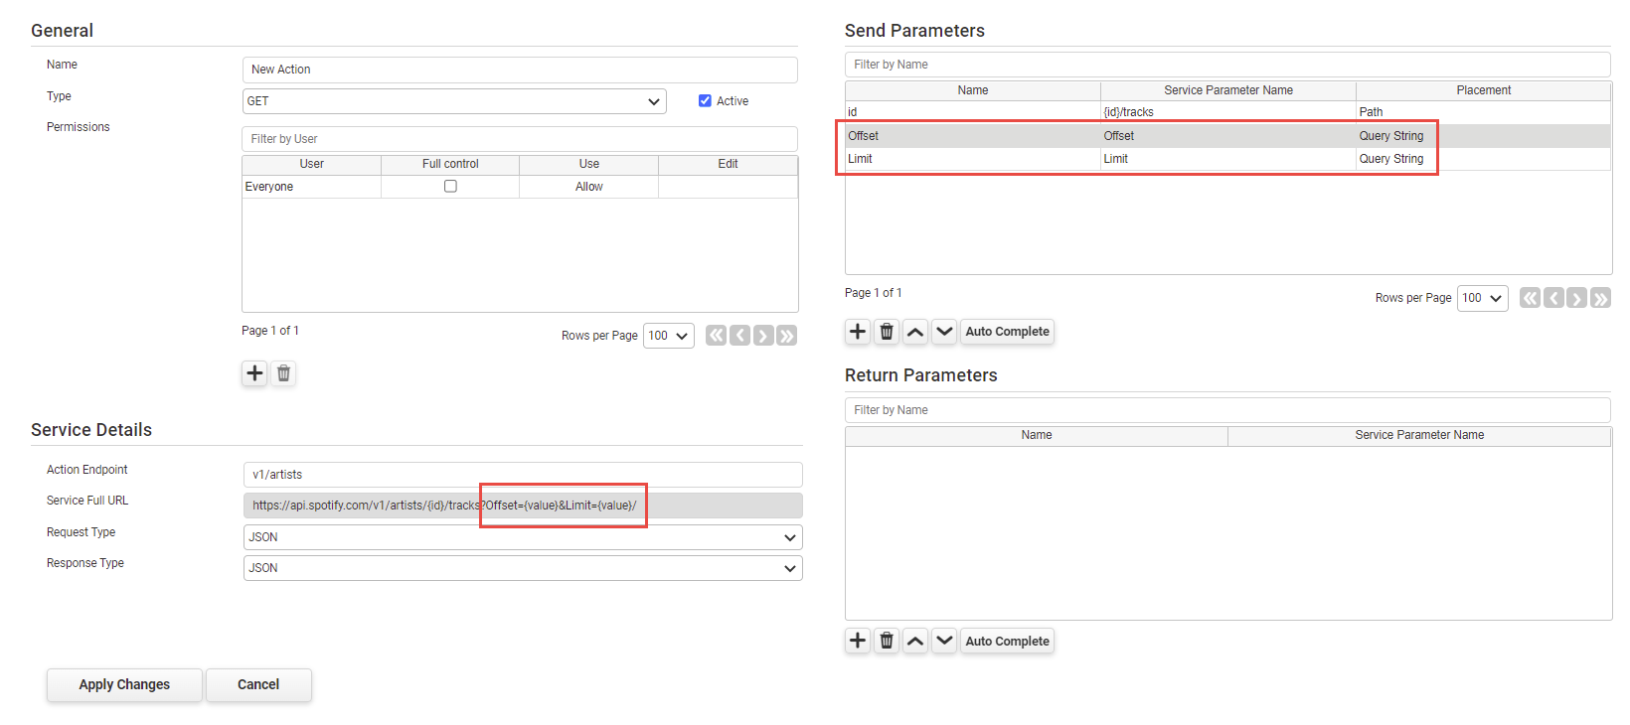Select the Offset parameter name cell

(973, 136)
